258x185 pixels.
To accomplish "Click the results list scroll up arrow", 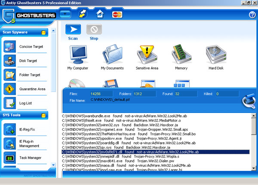I will (254, 116).
